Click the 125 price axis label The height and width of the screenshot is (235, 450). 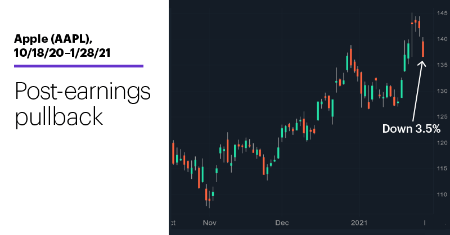tap(442, 117)
